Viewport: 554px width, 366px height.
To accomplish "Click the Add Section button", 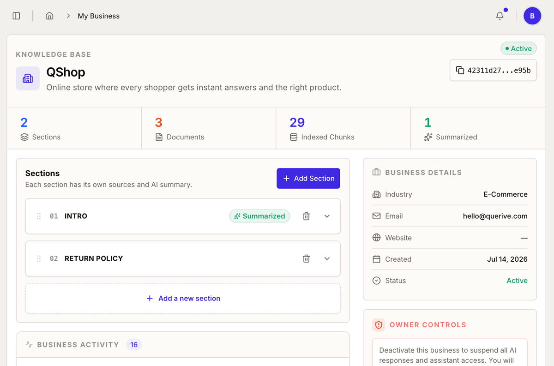I will 308,178.
